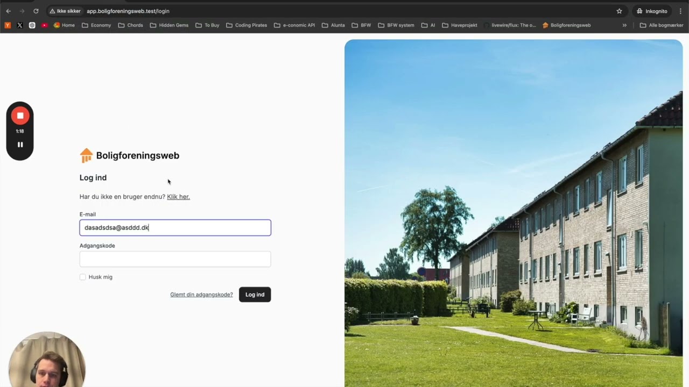Image resolution: width=689 pixels, height=387 pixels.
Task: Open the Boligforeningsweb bookmark
Action: pyautogui.click(x=566, y=25)
